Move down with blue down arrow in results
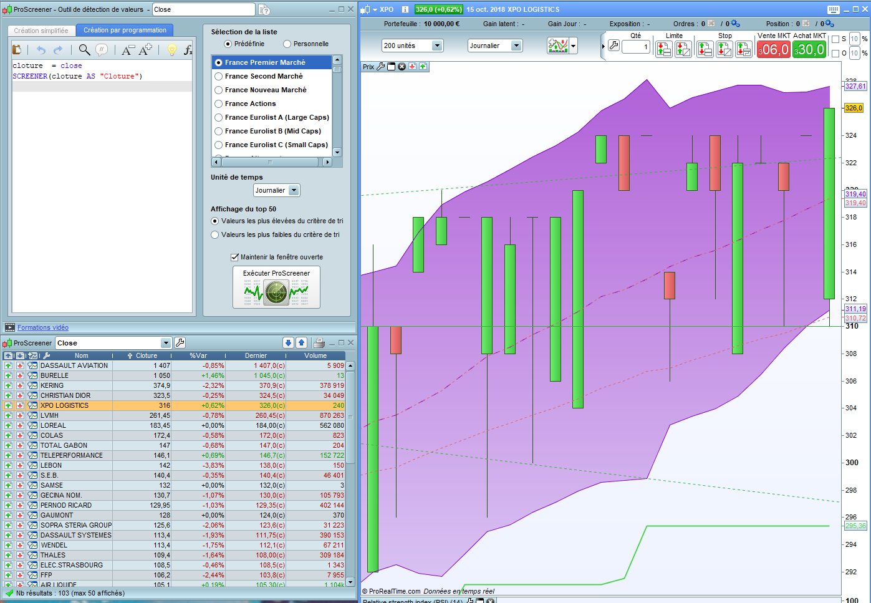Screen dimensions: 871x603 click(x=288, y=342)
